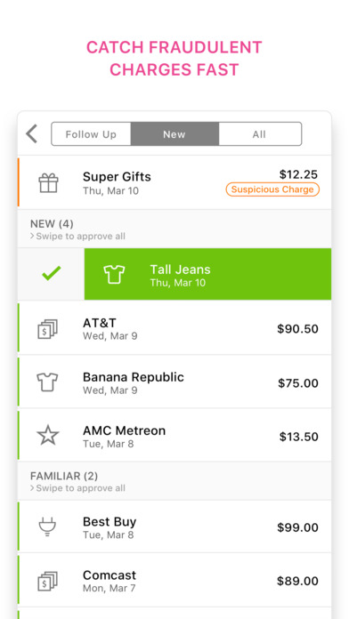Tap the green checkmark approve icon
The width and height of the screenshot is (349, 619).
[x=52, y=274]
